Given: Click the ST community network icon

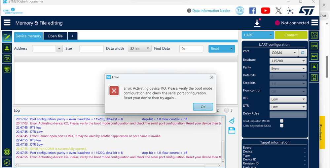Looking at the screenshot, I should coord(290,11).
